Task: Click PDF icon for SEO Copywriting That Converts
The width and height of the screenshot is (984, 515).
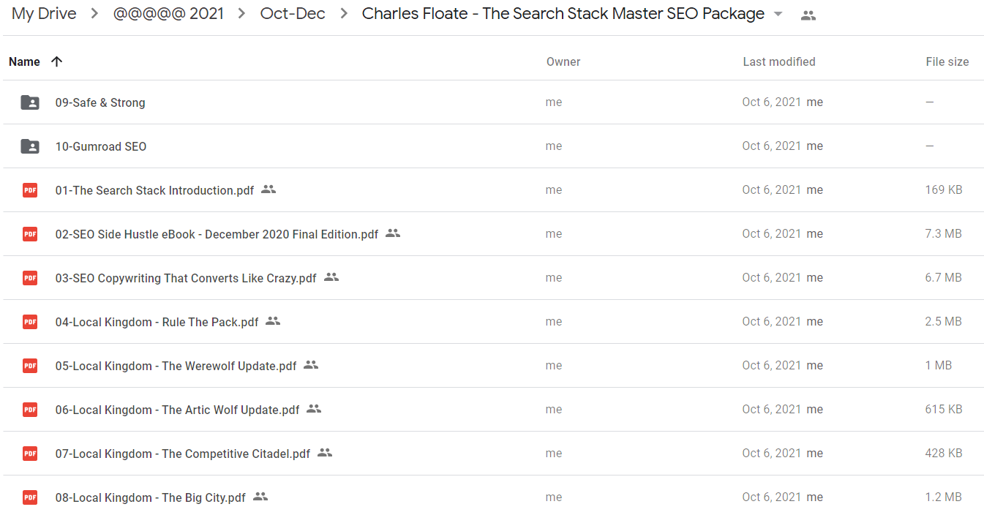Action: point(30,278)
